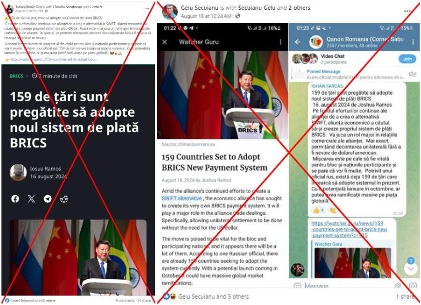Open Qanon Romania chat options menu
This screenshot has width=421, height=305.
[413, 42]
